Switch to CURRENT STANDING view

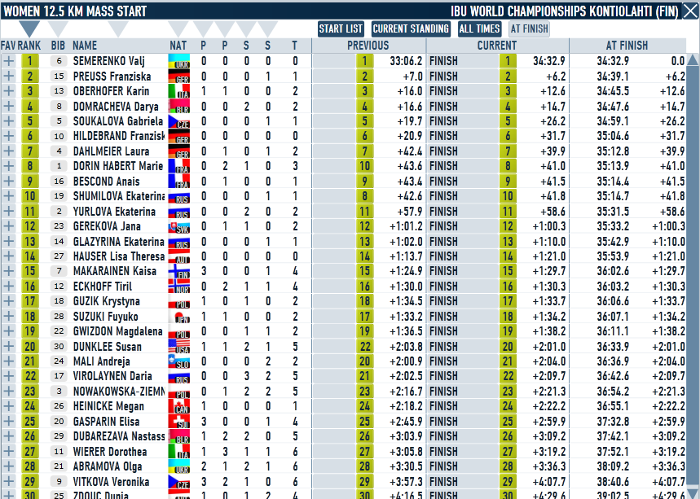tap(411, 29)
